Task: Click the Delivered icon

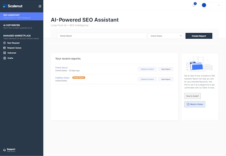Action: pos(5,53)
